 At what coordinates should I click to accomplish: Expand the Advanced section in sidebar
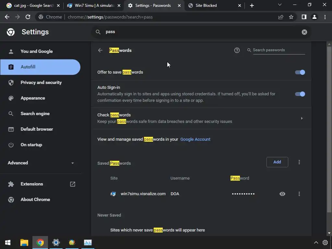[x=41, y=163]
